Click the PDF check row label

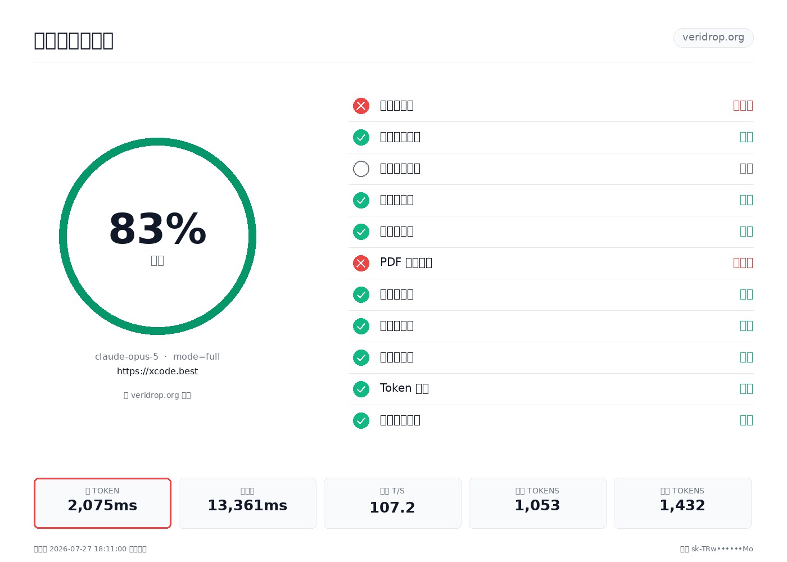(406, 262)
